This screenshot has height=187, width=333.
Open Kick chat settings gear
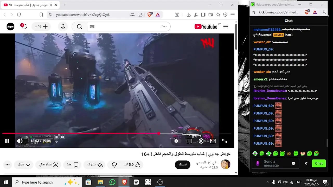[306, 163]
